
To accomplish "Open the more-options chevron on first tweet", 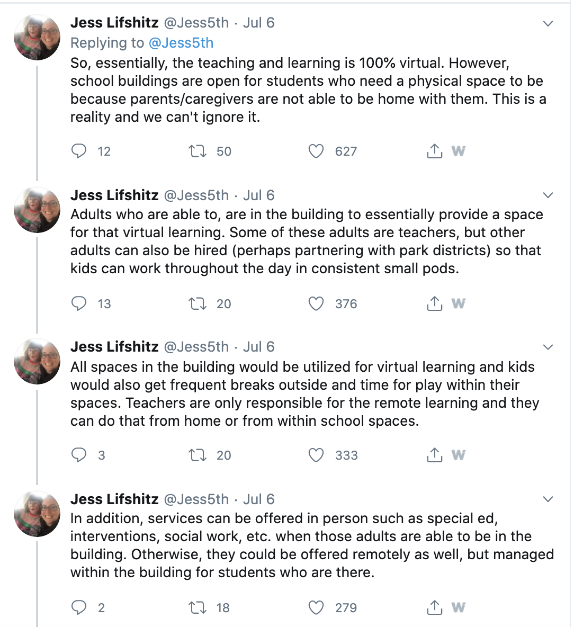I will (548, 24).
